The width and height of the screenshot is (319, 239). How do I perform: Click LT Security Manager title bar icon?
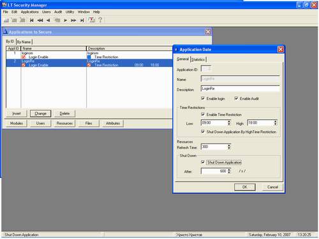[x=4, y=4]
